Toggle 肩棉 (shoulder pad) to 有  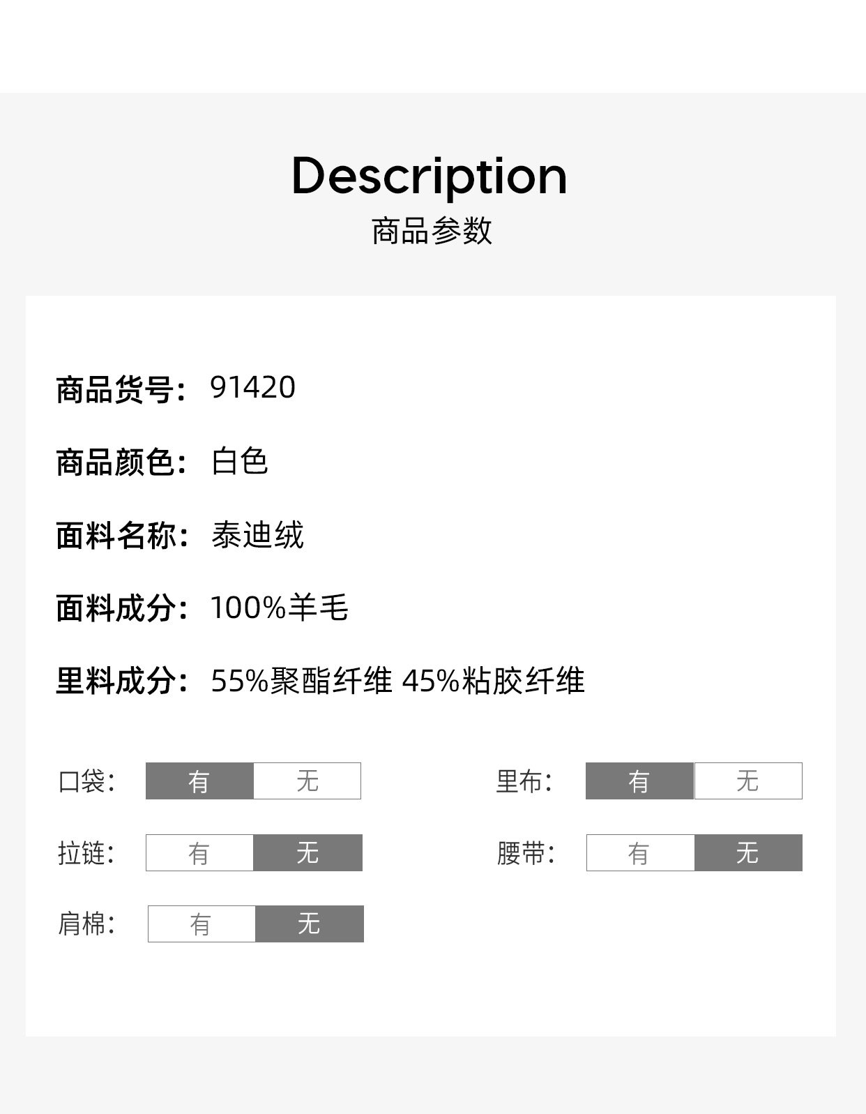point(202,924)
